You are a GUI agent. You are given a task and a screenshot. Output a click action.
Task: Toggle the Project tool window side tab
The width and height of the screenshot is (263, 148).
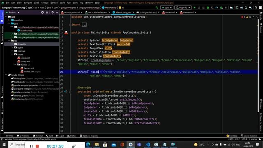(2, 17)
